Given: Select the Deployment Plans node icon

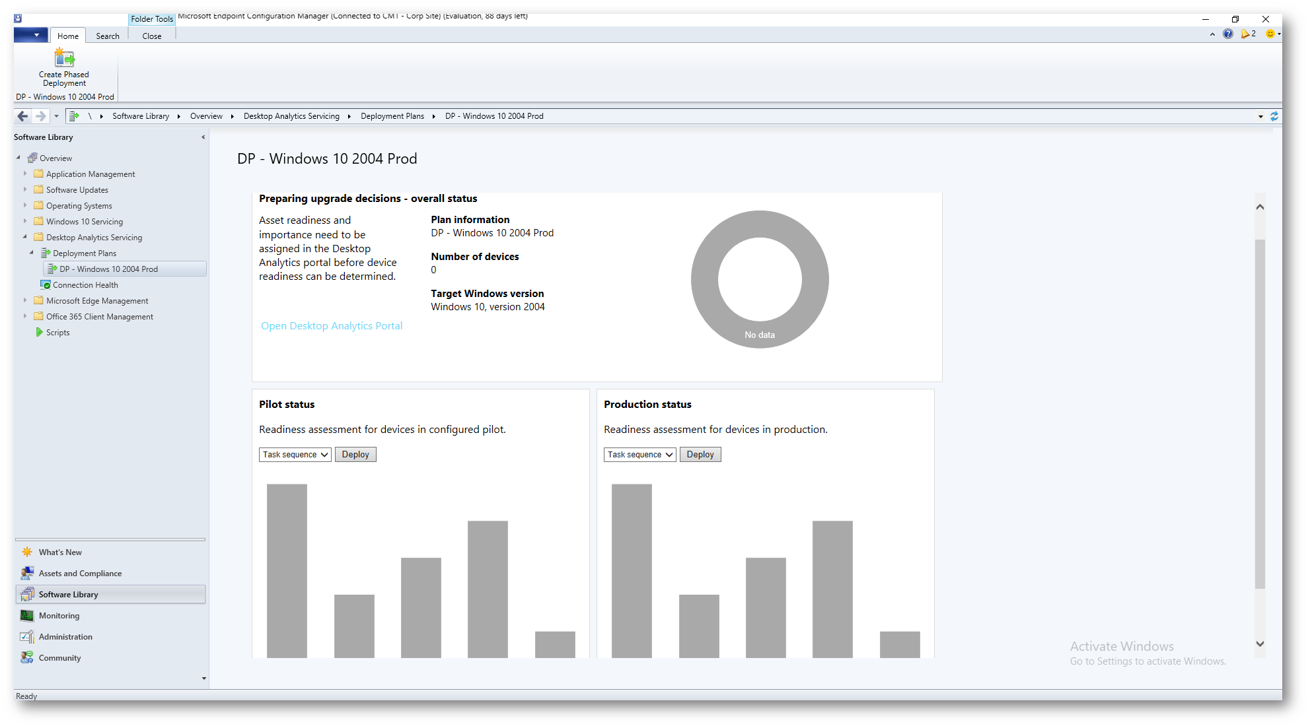Looking at the screenshot, I should click(x=46, y=253).
